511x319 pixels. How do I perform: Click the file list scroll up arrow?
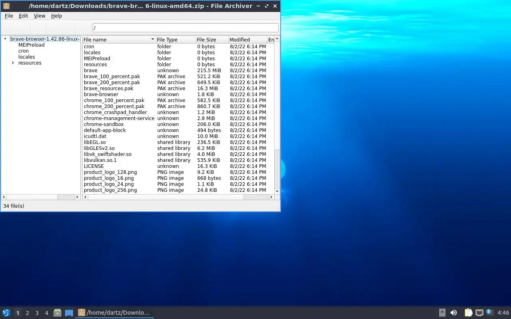pos(277,39)
